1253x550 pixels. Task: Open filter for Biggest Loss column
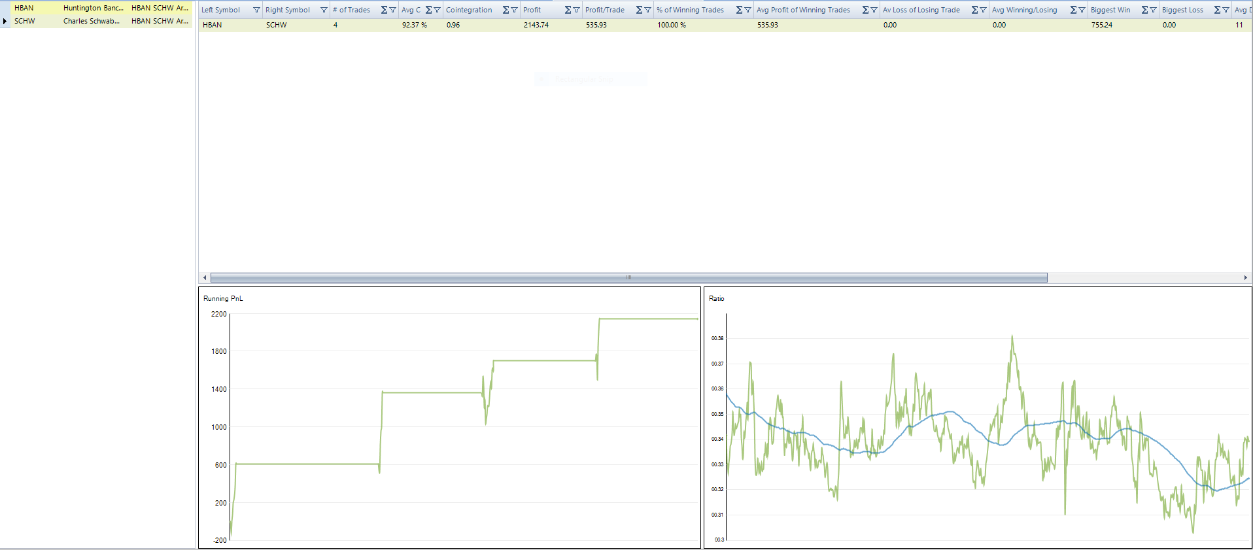[x=1226, y=10]
